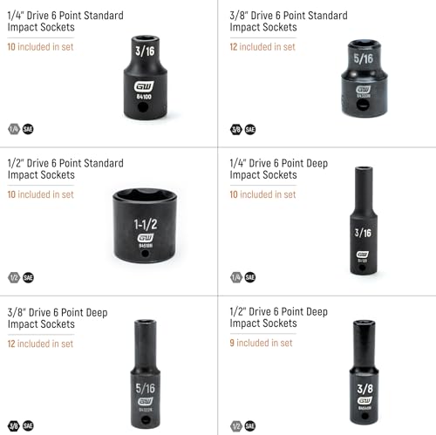Click the SAE badge under 1/4" standard sockets
Screen dimensions: 436x435
point(28,129)
